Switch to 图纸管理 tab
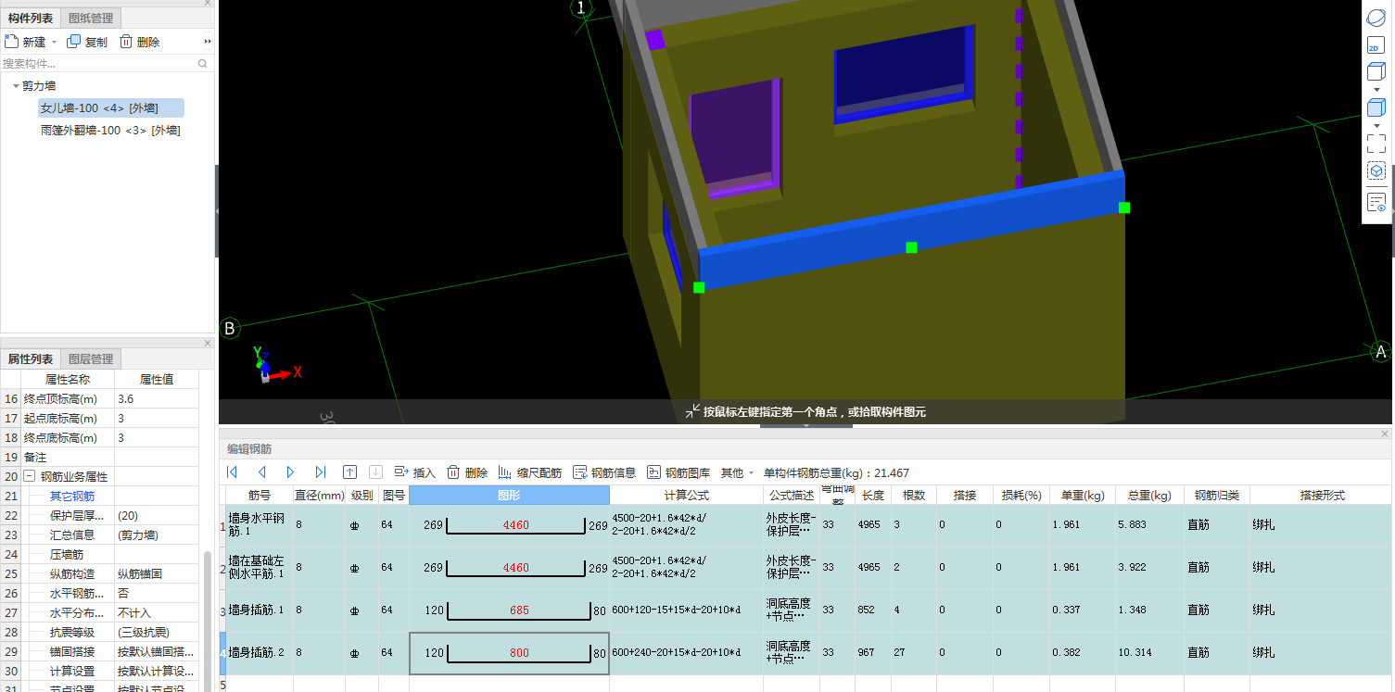1395x692 pixels. [91, 18]
